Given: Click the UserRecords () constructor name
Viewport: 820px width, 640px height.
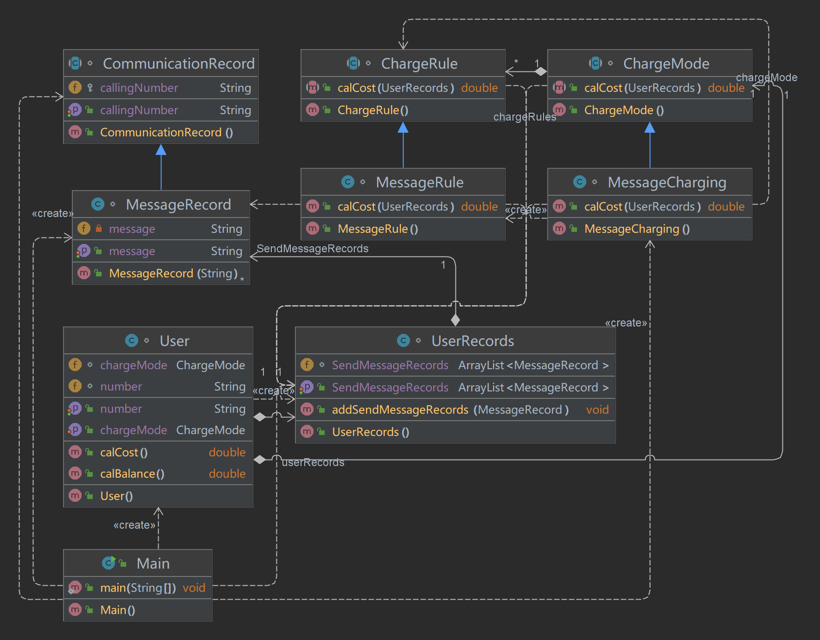Looking at the screenshot, I should click(371, 432).
